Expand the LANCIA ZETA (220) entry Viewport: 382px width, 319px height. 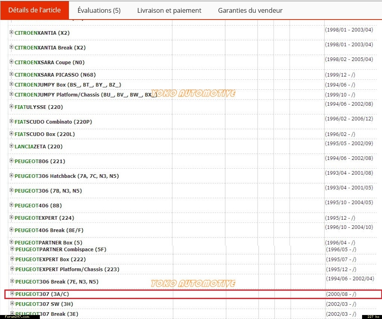(x=12, y=146)
